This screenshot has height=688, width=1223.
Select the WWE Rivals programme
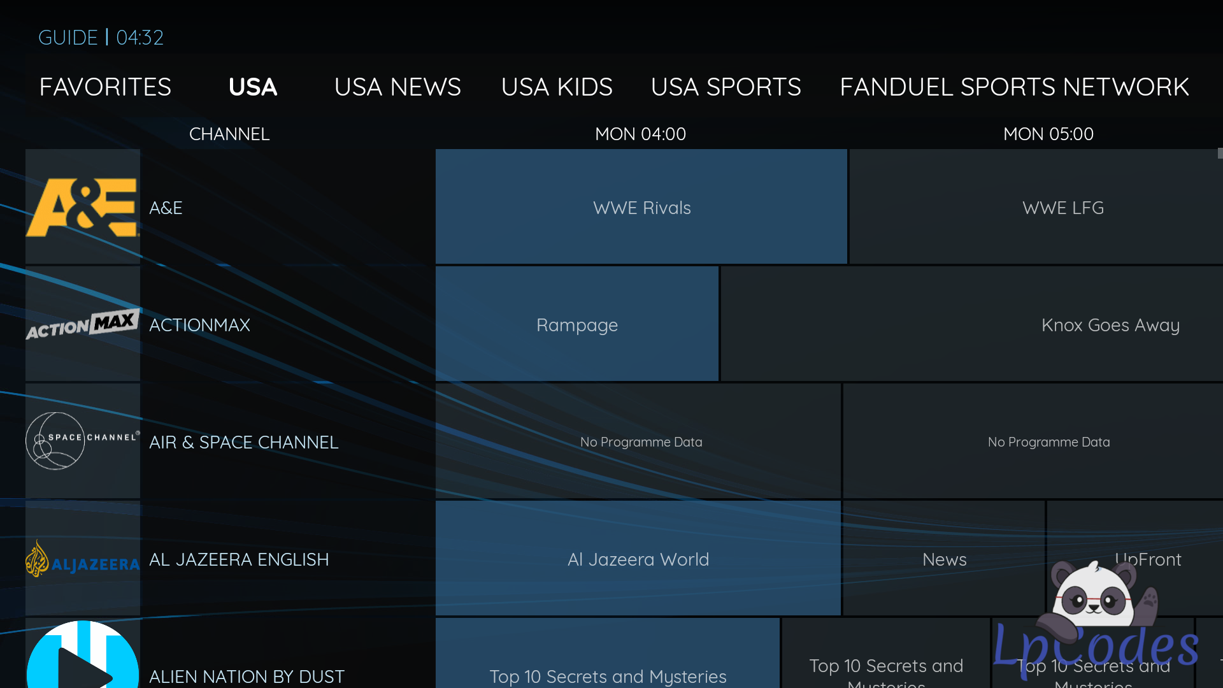coord(641,206)
